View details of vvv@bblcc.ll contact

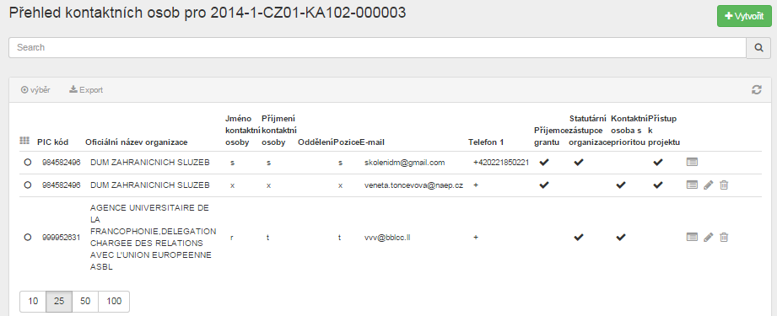(692, 238)
